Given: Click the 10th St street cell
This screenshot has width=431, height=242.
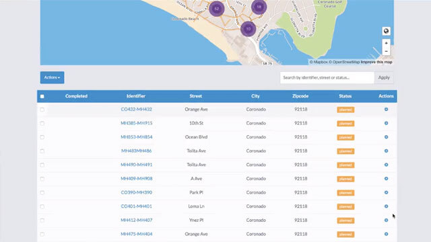Looking at the screenshot, I should [196, 123].
